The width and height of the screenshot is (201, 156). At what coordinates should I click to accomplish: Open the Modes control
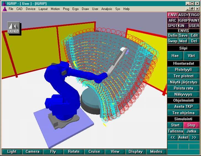[x=156, y=152]
